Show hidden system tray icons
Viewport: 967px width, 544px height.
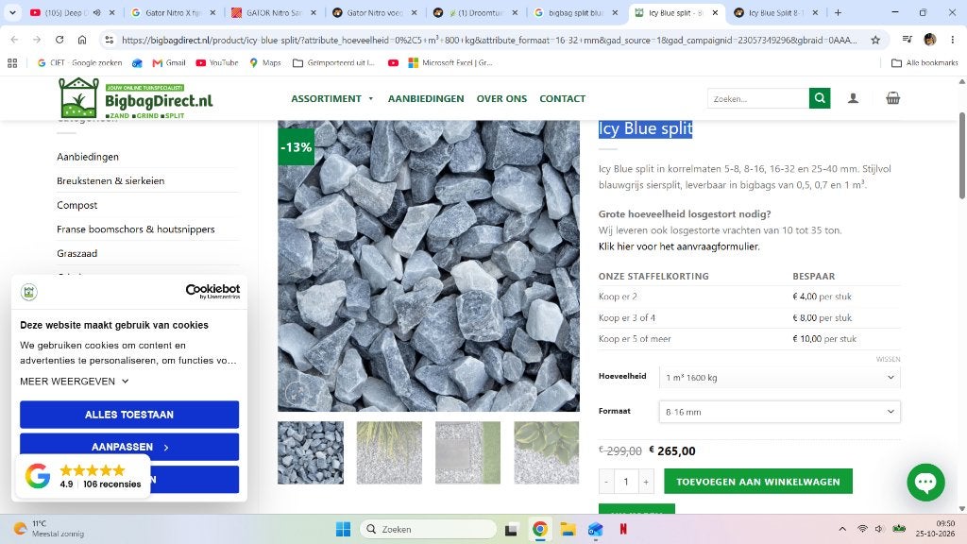841,529
